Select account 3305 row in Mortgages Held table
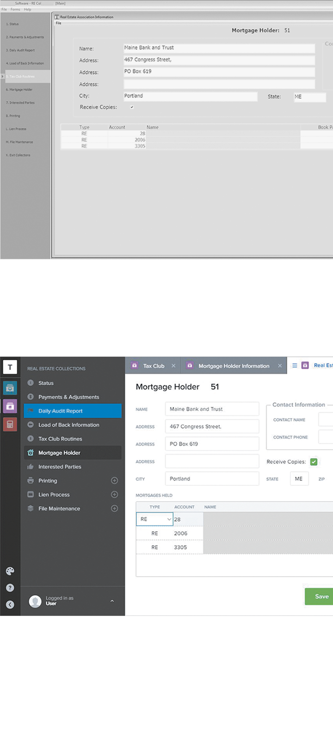 coord(234,547)
